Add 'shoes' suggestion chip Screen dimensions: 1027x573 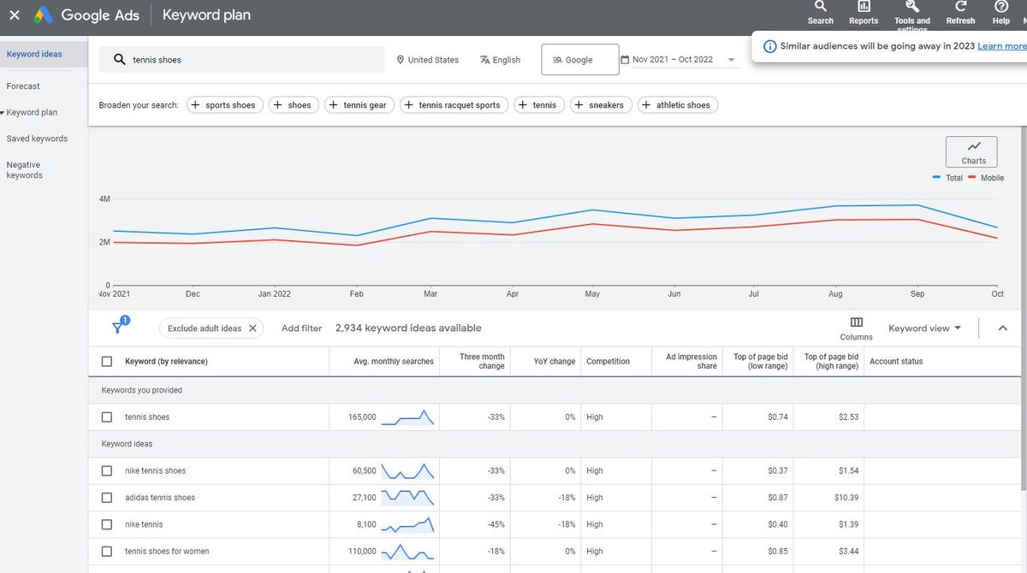(294, 105)
